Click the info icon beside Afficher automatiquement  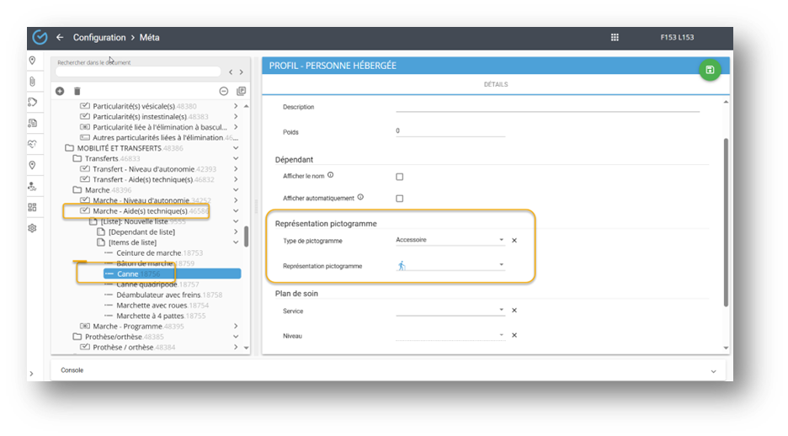360,197
